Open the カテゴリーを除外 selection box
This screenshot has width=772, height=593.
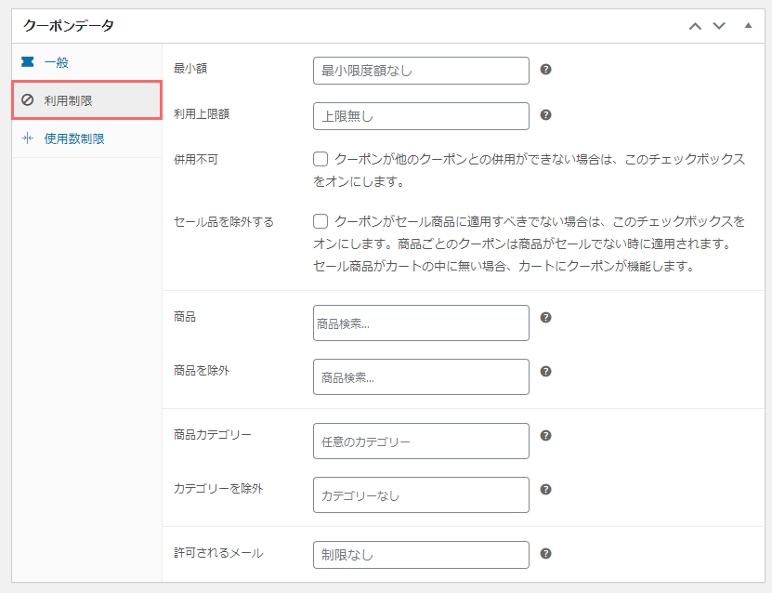[x=421, y=495]
